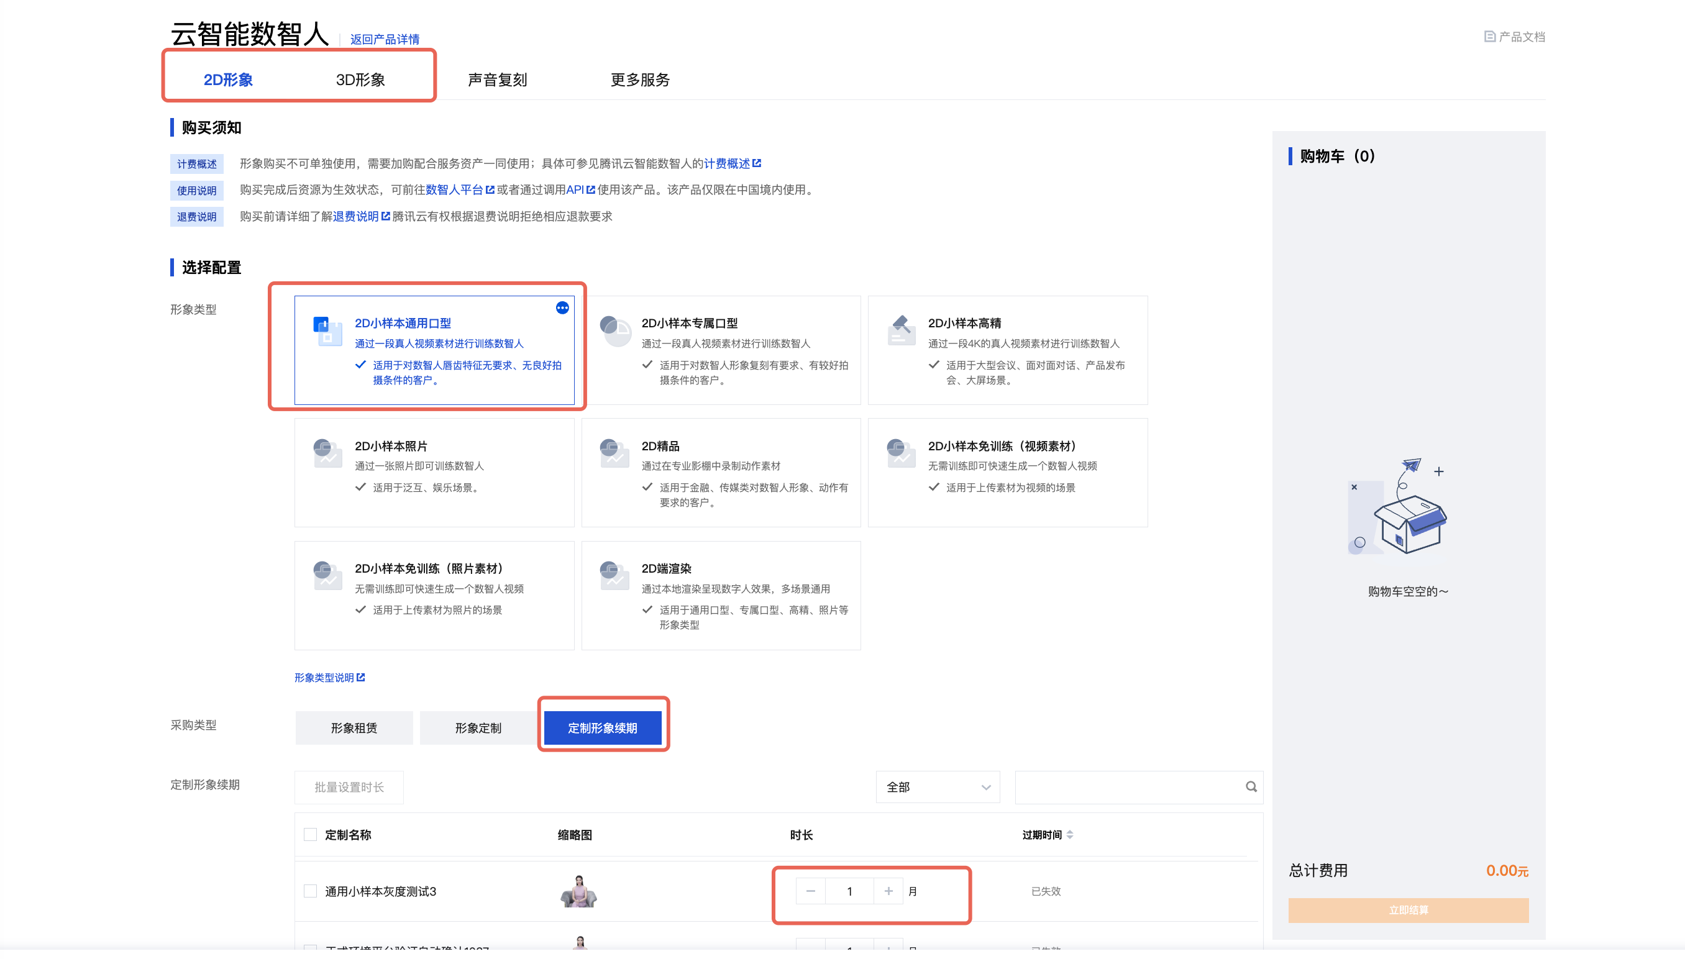Screen dimensions: 1685x959
Task: Sort by 过期时间 column arrows
Action: tap(1069, 835)
